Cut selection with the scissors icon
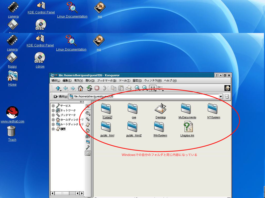 106,88
